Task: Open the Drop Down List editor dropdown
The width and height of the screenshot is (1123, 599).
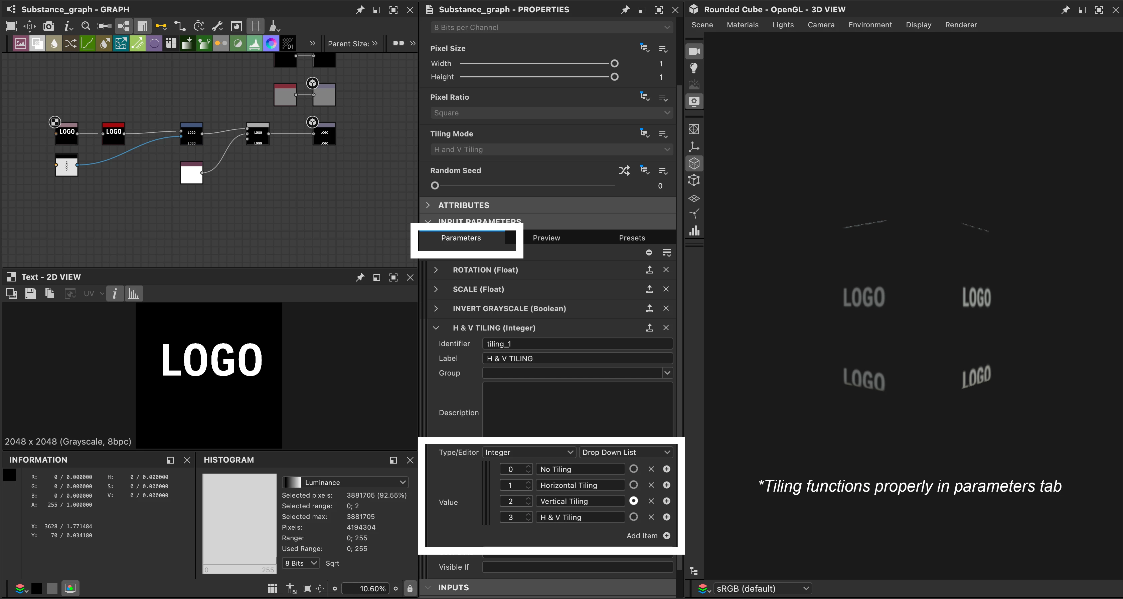Action: tap(625, 452)
